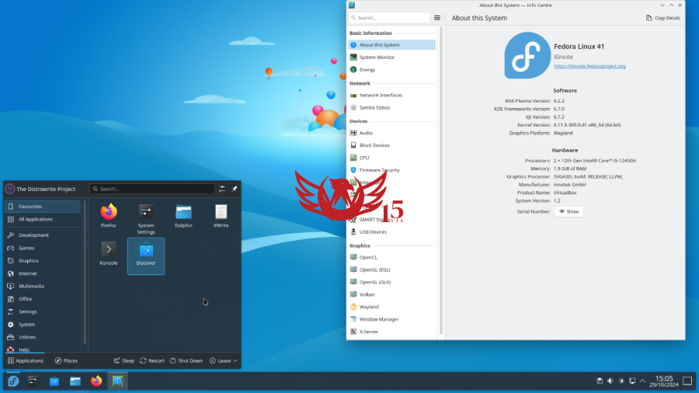Screen dimensions: 699x393
Task: Open the Info Centre hamburger menu
Action: click(x=436, y=18)
